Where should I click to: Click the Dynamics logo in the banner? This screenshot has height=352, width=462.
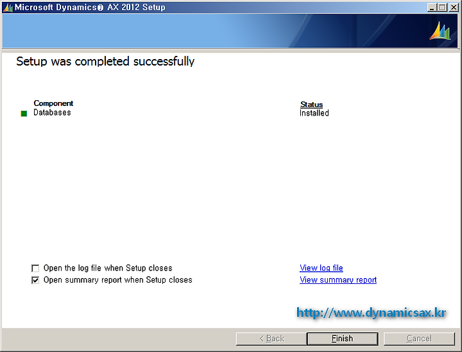(x=440, y=31)
